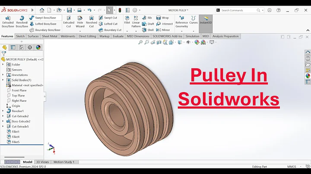Image resolution: width=311 pixels, height=174 pixels.
Task: Open the ConfigurationManager tab icon
Action: (x=22, y=47)
